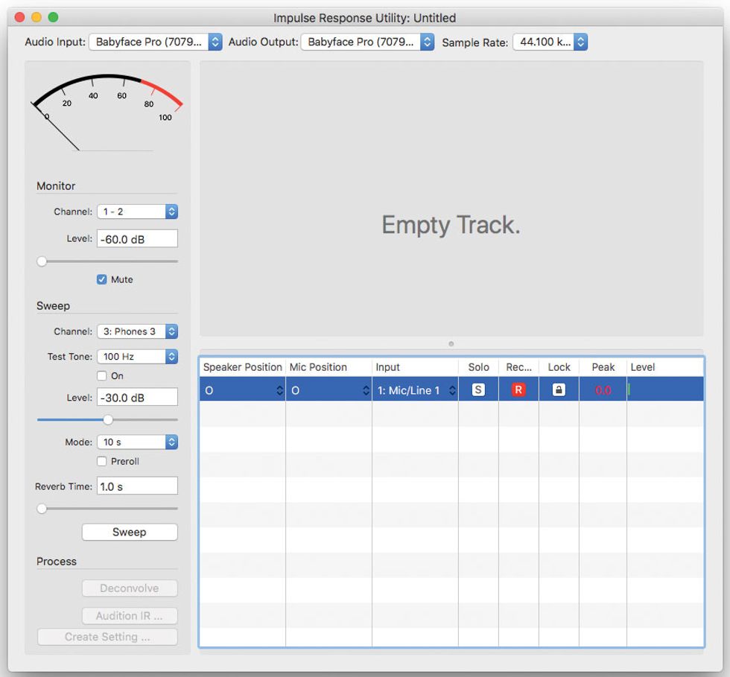Open the Sample Rate dropdown
Screen dimensions: 730x677
click(x=550, y=42)
